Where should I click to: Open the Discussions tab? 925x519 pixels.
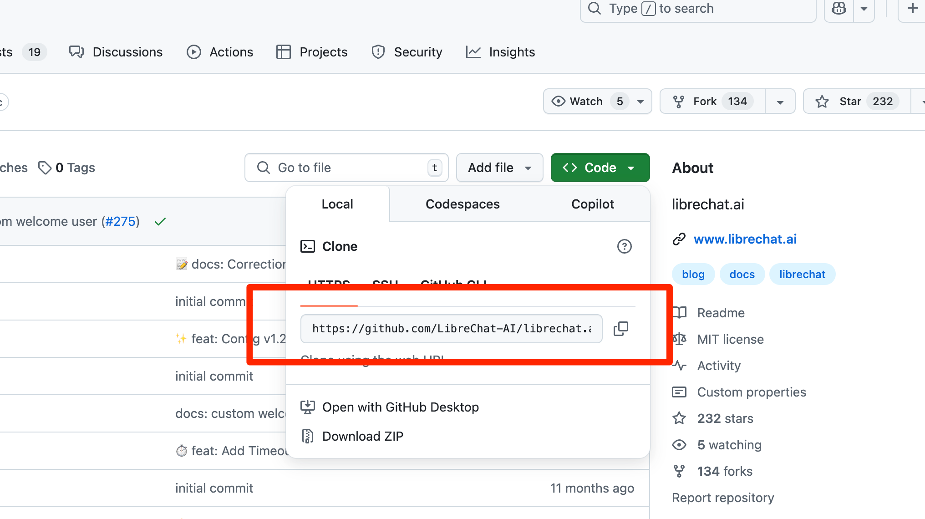pyautogui.click(x=116, y=52)
